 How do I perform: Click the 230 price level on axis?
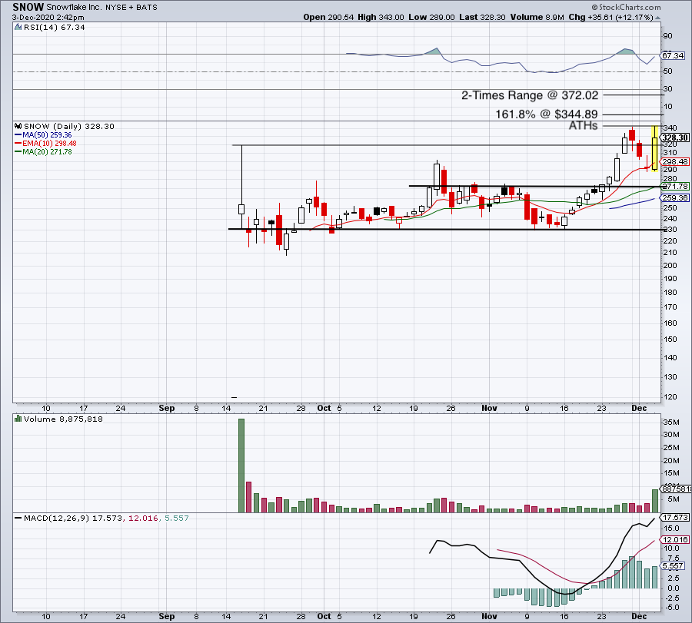coord(670,230)
